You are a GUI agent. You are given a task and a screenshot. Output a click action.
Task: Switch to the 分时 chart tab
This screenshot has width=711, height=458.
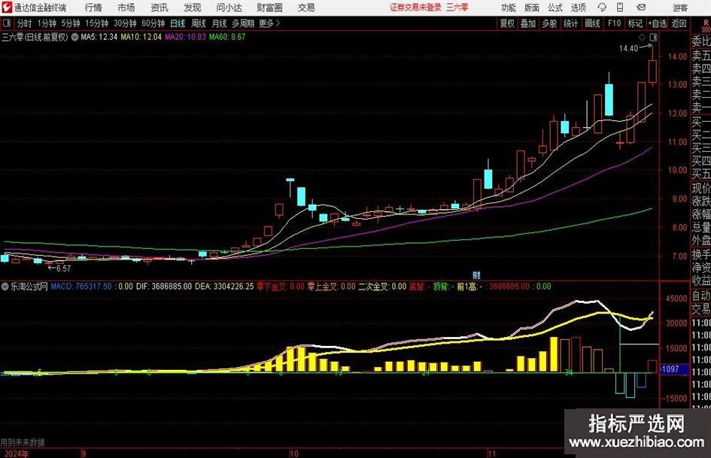[25, 23]
